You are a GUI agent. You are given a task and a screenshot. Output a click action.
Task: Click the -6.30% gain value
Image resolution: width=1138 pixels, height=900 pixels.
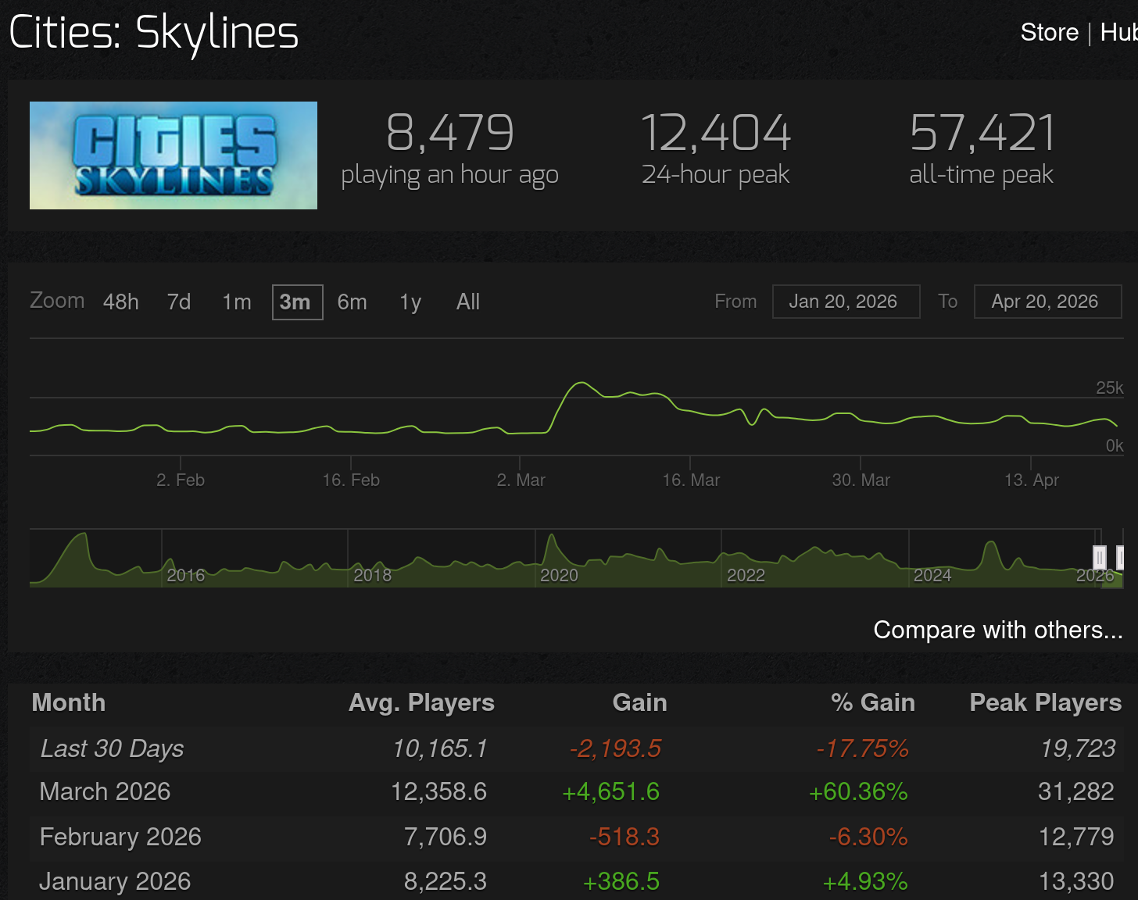[868, 837]
